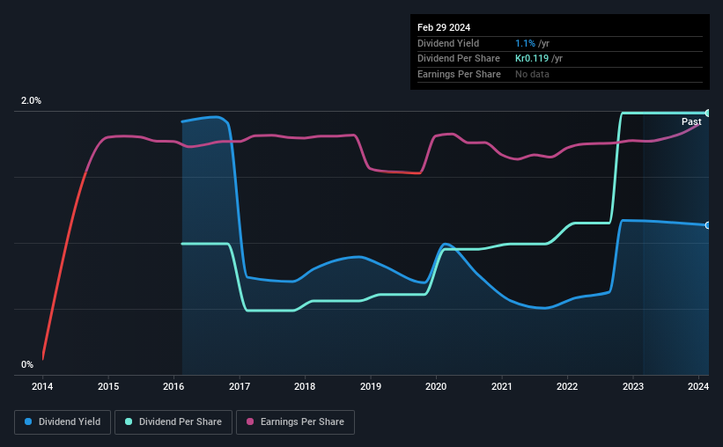Click the teal Dividend Per Share legend dot
Screen dimensions: 723x447
[129, 421]
